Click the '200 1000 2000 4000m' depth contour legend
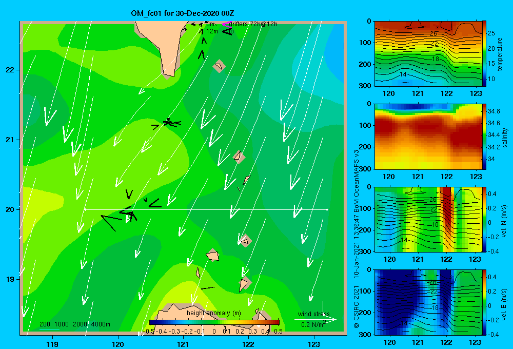The width and height of the screenshot is (513, 349). [x=75, y=324]
